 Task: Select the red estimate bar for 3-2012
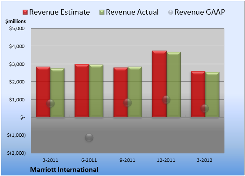[198, 94]
